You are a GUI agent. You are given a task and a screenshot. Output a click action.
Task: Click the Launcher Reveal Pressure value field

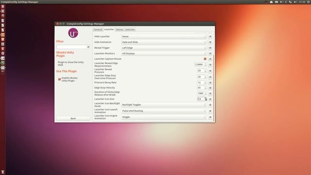pyautogui.click(x=201, y=71)
